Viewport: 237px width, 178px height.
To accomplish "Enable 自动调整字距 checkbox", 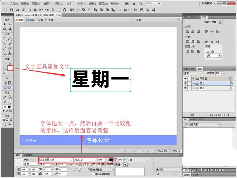I will pyautogui.click(x=94, y=174).
